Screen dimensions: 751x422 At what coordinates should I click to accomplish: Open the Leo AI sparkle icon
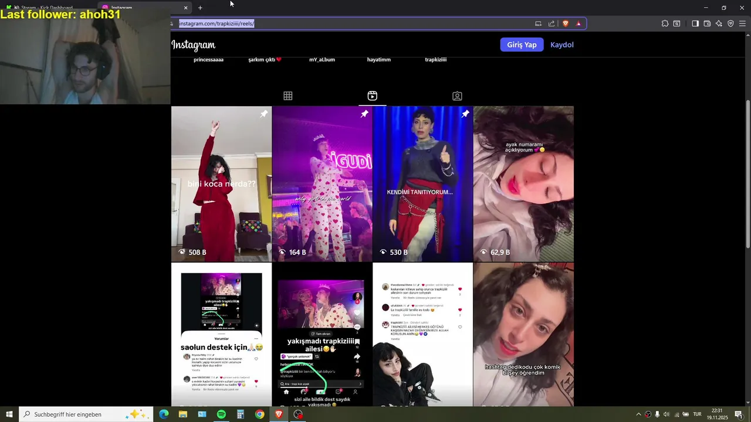coord(719,23)
